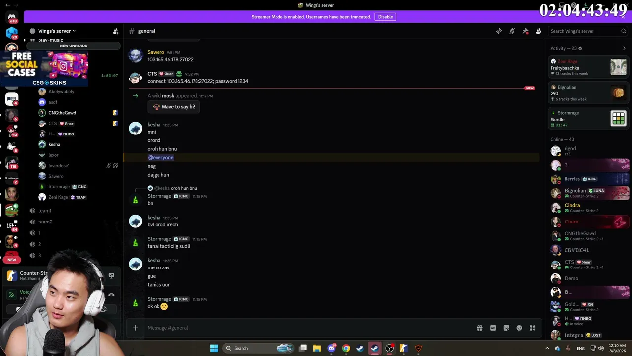This screenshot has height=356, width=632.
Task: Open the GIF picker
Action: coord(493,328)
